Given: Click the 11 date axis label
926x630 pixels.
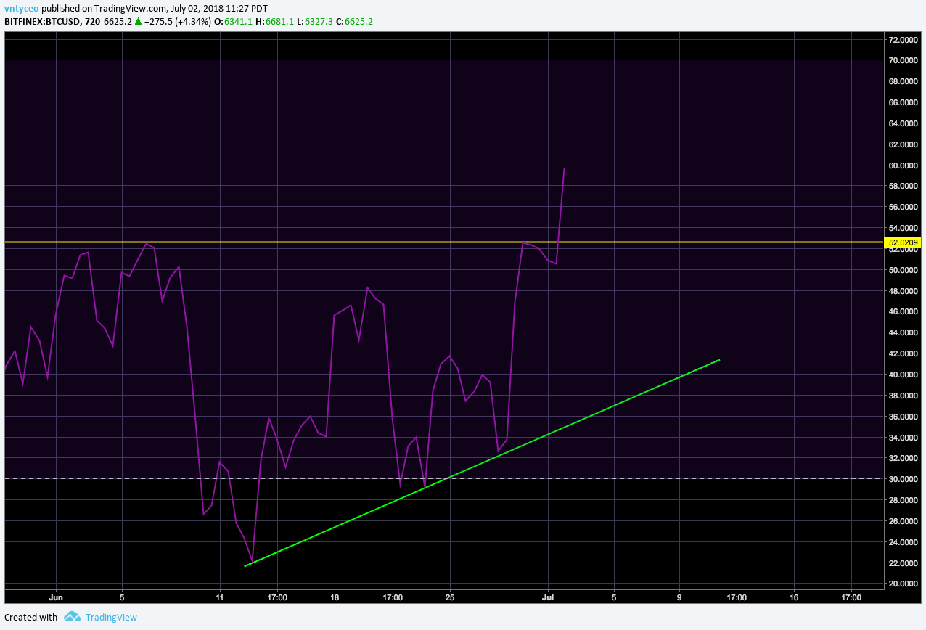Looking at the screenshot, I should [x=220, y=598].
